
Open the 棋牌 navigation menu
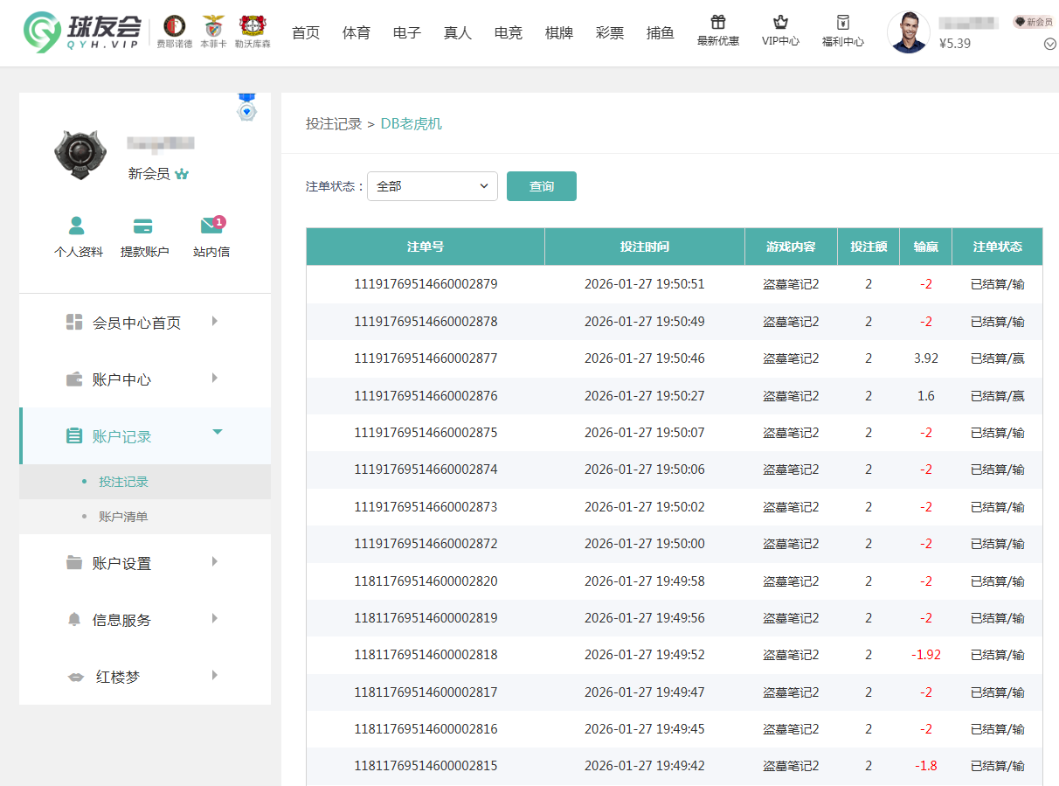coord(558,32)
